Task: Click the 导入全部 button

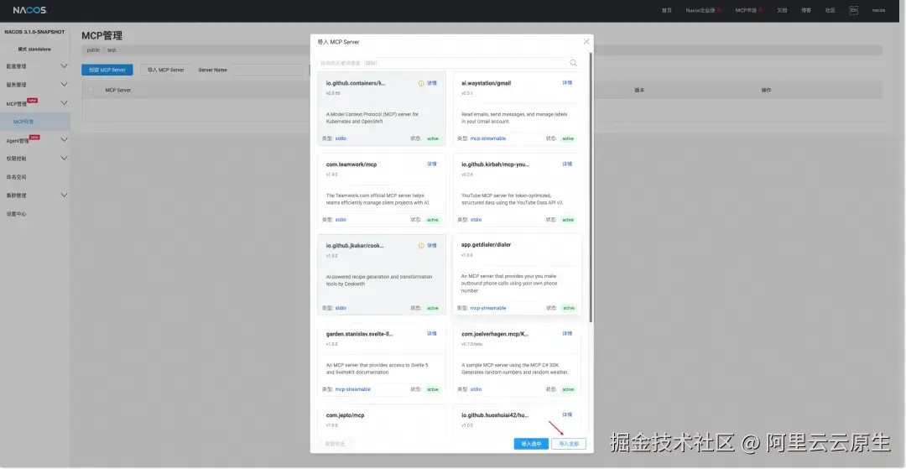Action: pos(569,444)
